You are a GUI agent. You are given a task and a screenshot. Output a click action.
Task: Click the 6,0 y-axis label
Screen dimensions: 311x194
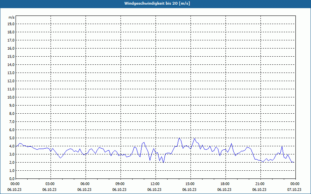point(12,130)
